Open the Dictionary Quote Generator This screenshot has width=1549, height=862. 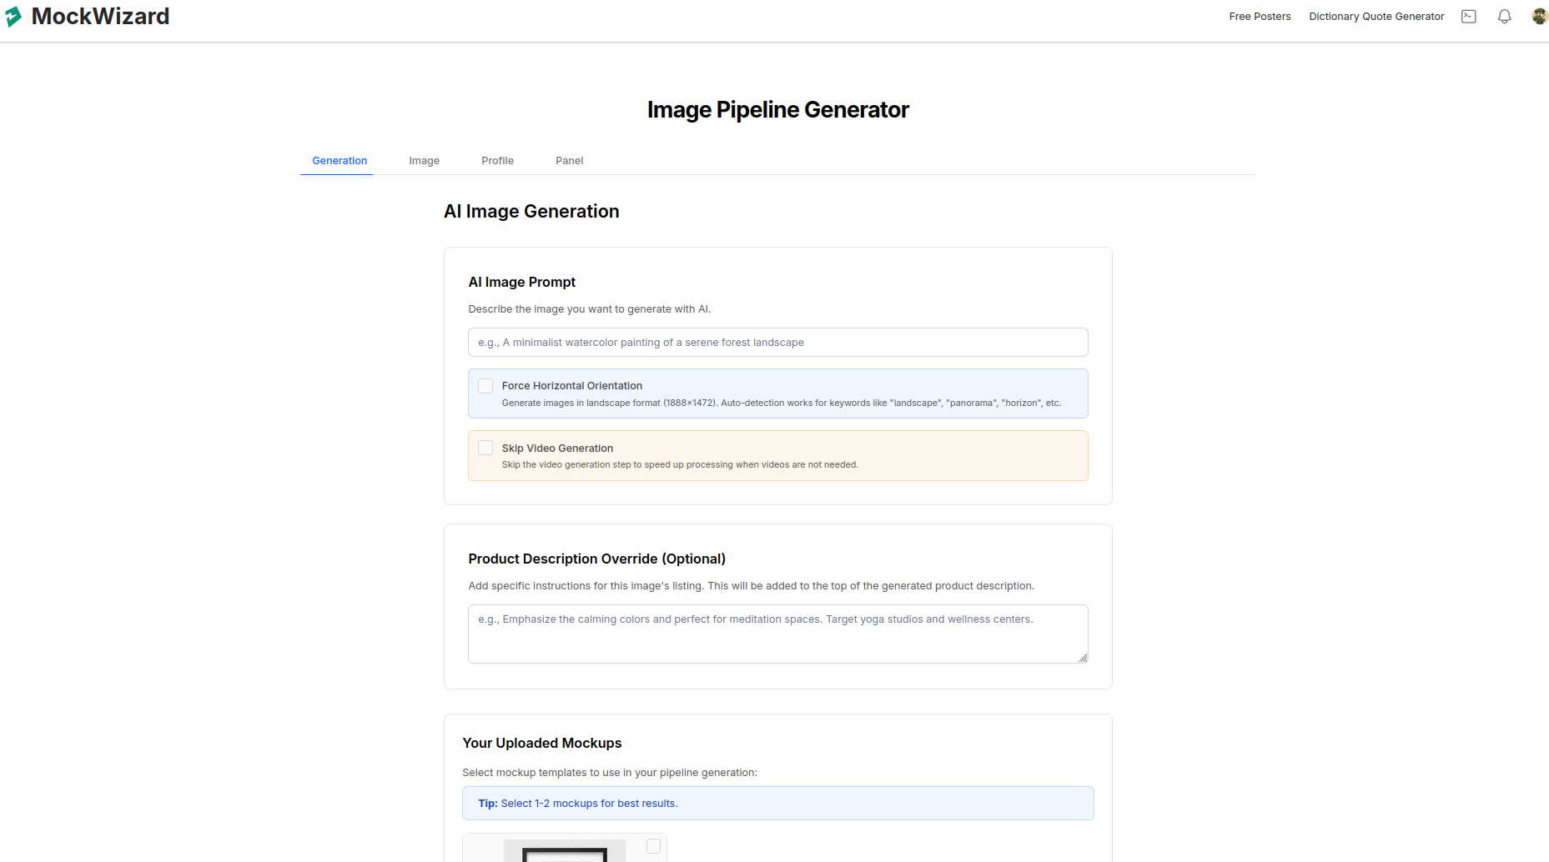coord(1376,16)
